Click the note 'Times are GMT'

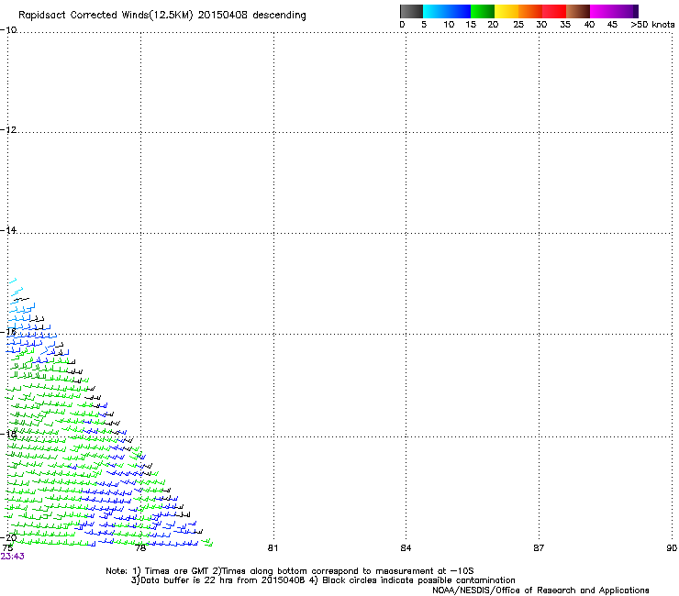coord(176,571)
